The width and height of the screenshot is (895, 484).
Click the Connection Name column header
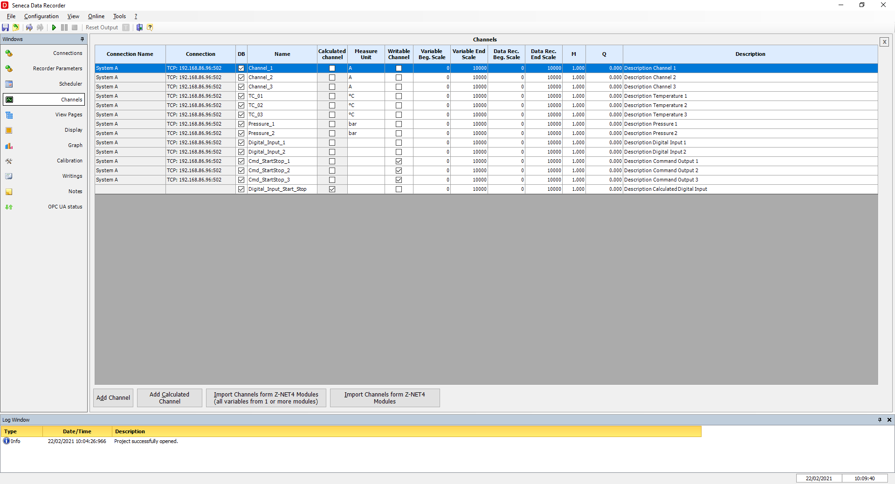point(130,54)
